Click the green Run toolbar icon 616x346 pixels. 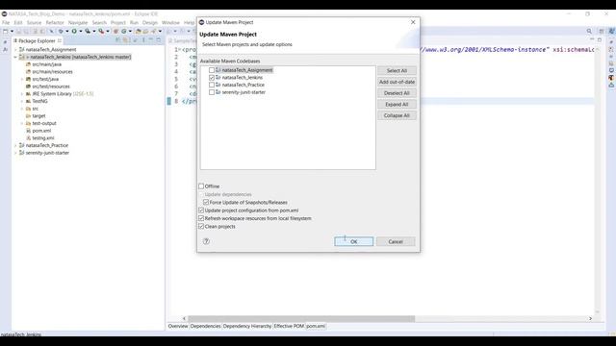(74, 31)
